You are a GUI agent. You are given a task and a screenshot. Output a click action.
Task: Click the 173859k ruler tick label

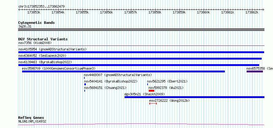[179, 12]
